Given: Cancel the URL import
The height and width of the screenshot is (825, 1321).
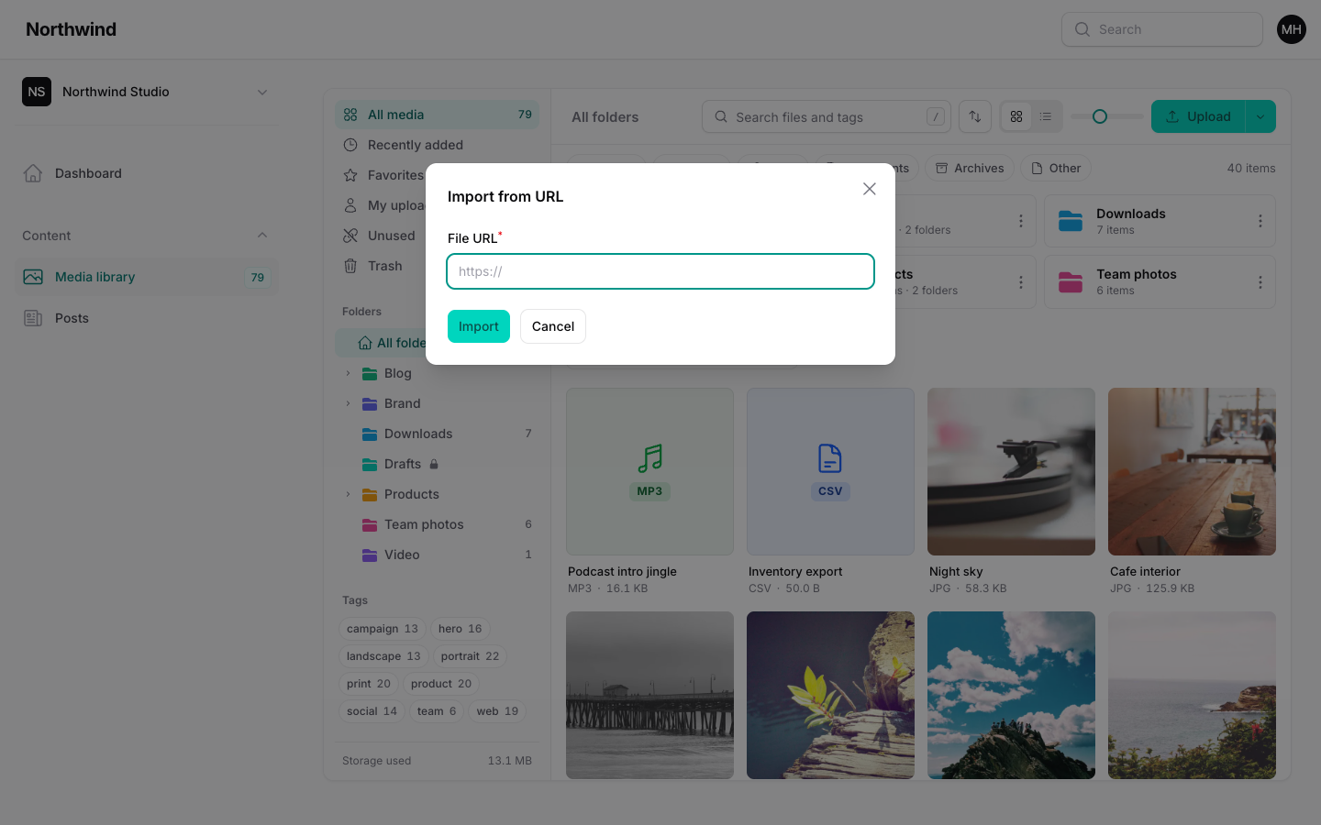Looking at the screenshot, I should point(553,326).
